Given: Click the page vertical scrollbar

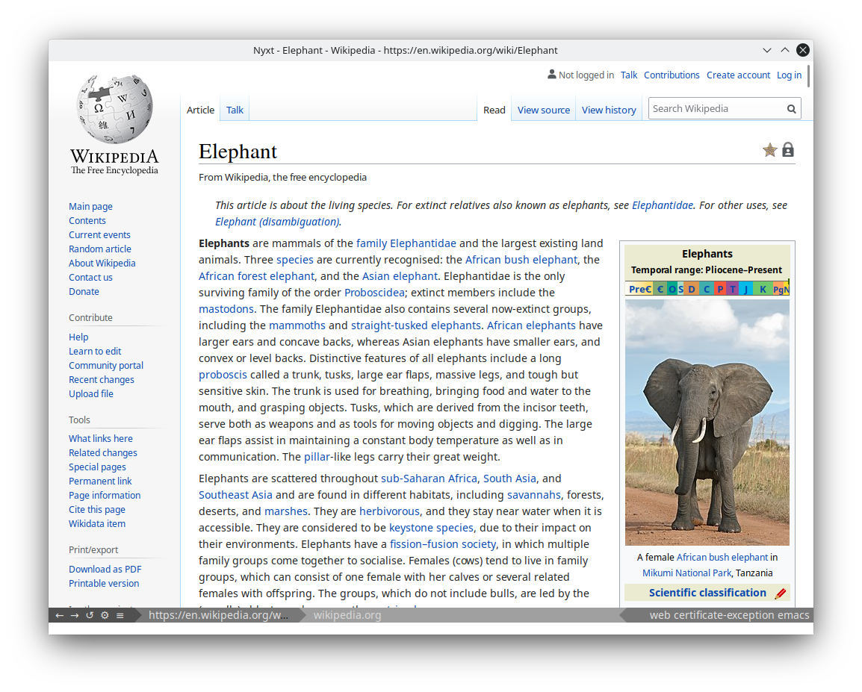Looking at the screenshot, I should click(x=809, y=76).
